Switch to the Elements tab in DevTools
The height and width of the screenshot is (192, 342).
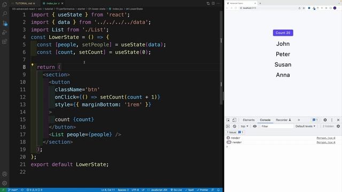coord(248,120)
